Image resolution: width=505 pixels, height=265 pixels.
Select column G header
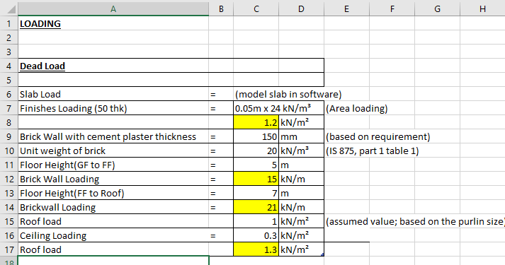tap(438, 9)
